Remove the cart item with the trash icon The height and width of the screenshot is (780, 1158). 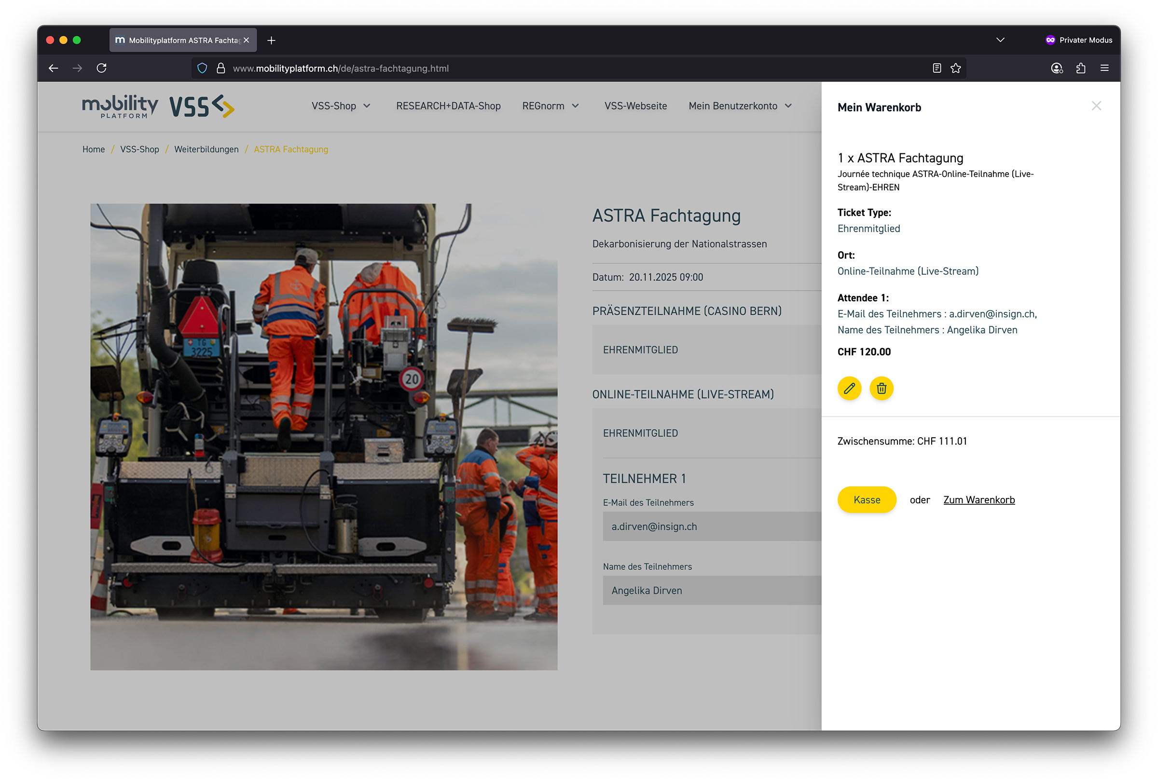point(881,389)
